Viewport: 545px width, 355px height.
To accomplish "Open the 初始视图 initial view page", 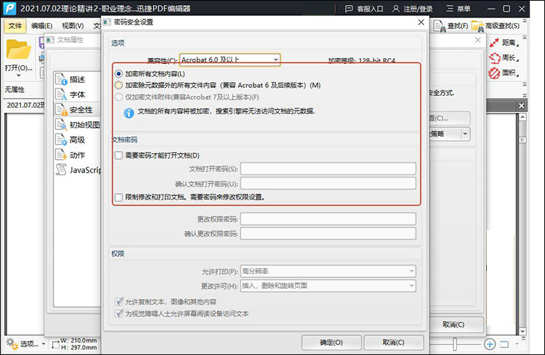I will point(77,125).
